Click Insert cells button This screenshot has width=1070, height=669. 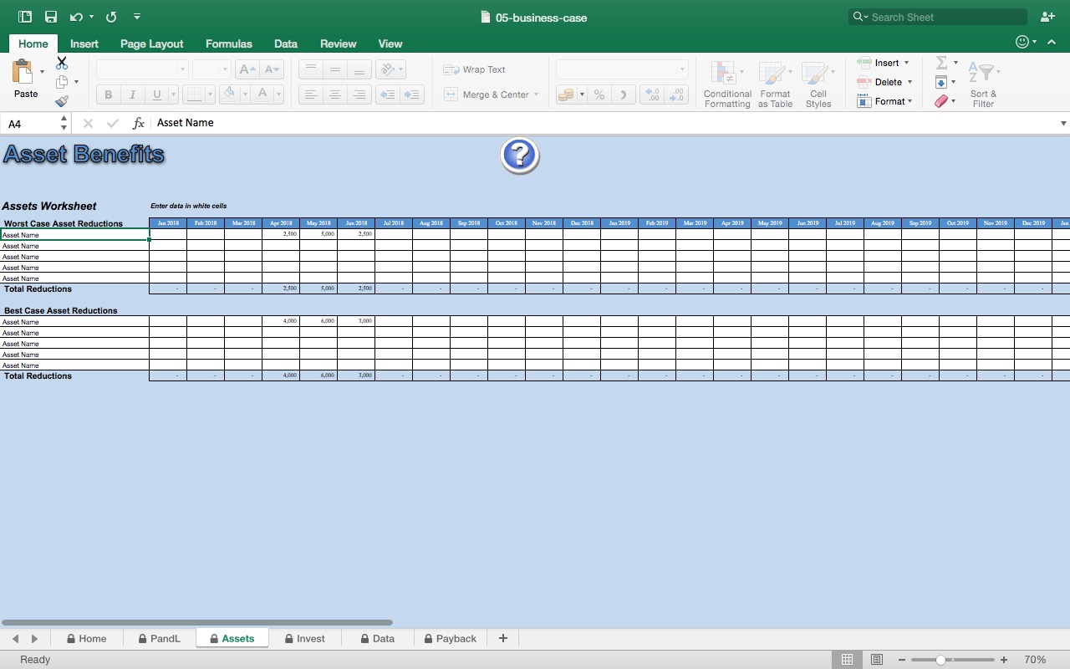pos(879,63)
